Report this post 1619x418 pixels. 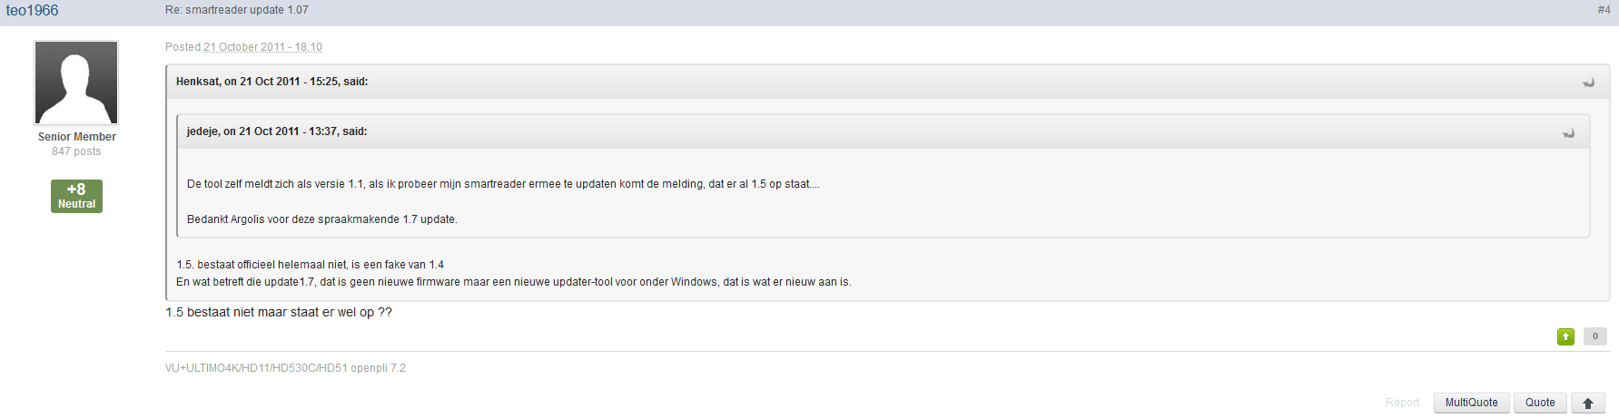[1402, 403]
